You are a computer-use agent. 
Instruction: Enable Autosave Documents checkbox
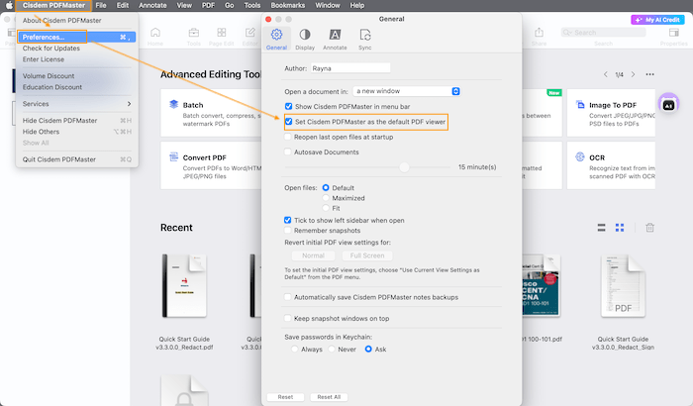click(x=288, y=152)
